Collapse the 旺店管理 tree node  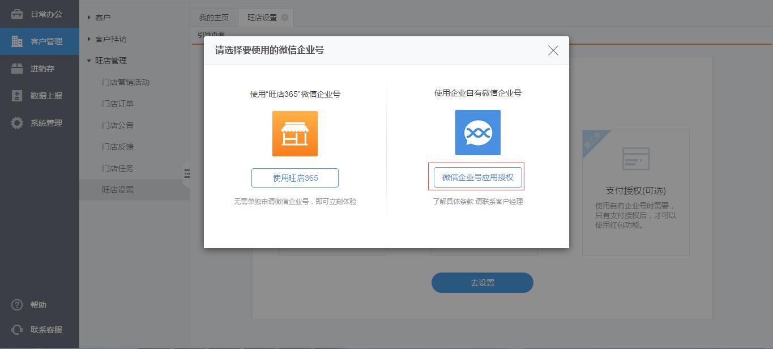coord(89,61)
